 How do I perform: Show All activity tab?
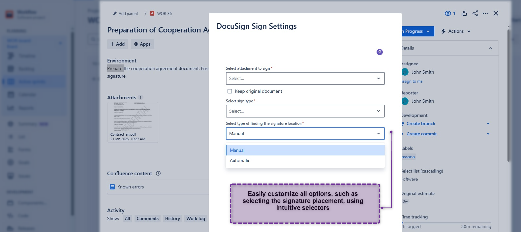coord(127,219)
